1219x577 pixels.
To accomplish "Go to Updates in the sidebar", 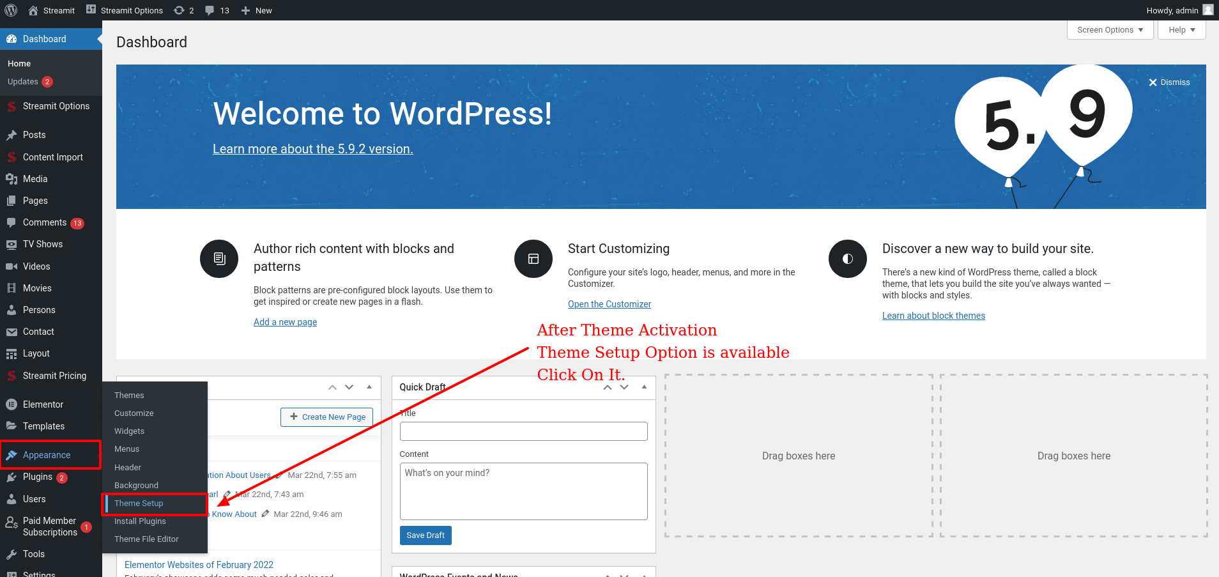I will 30,82.
